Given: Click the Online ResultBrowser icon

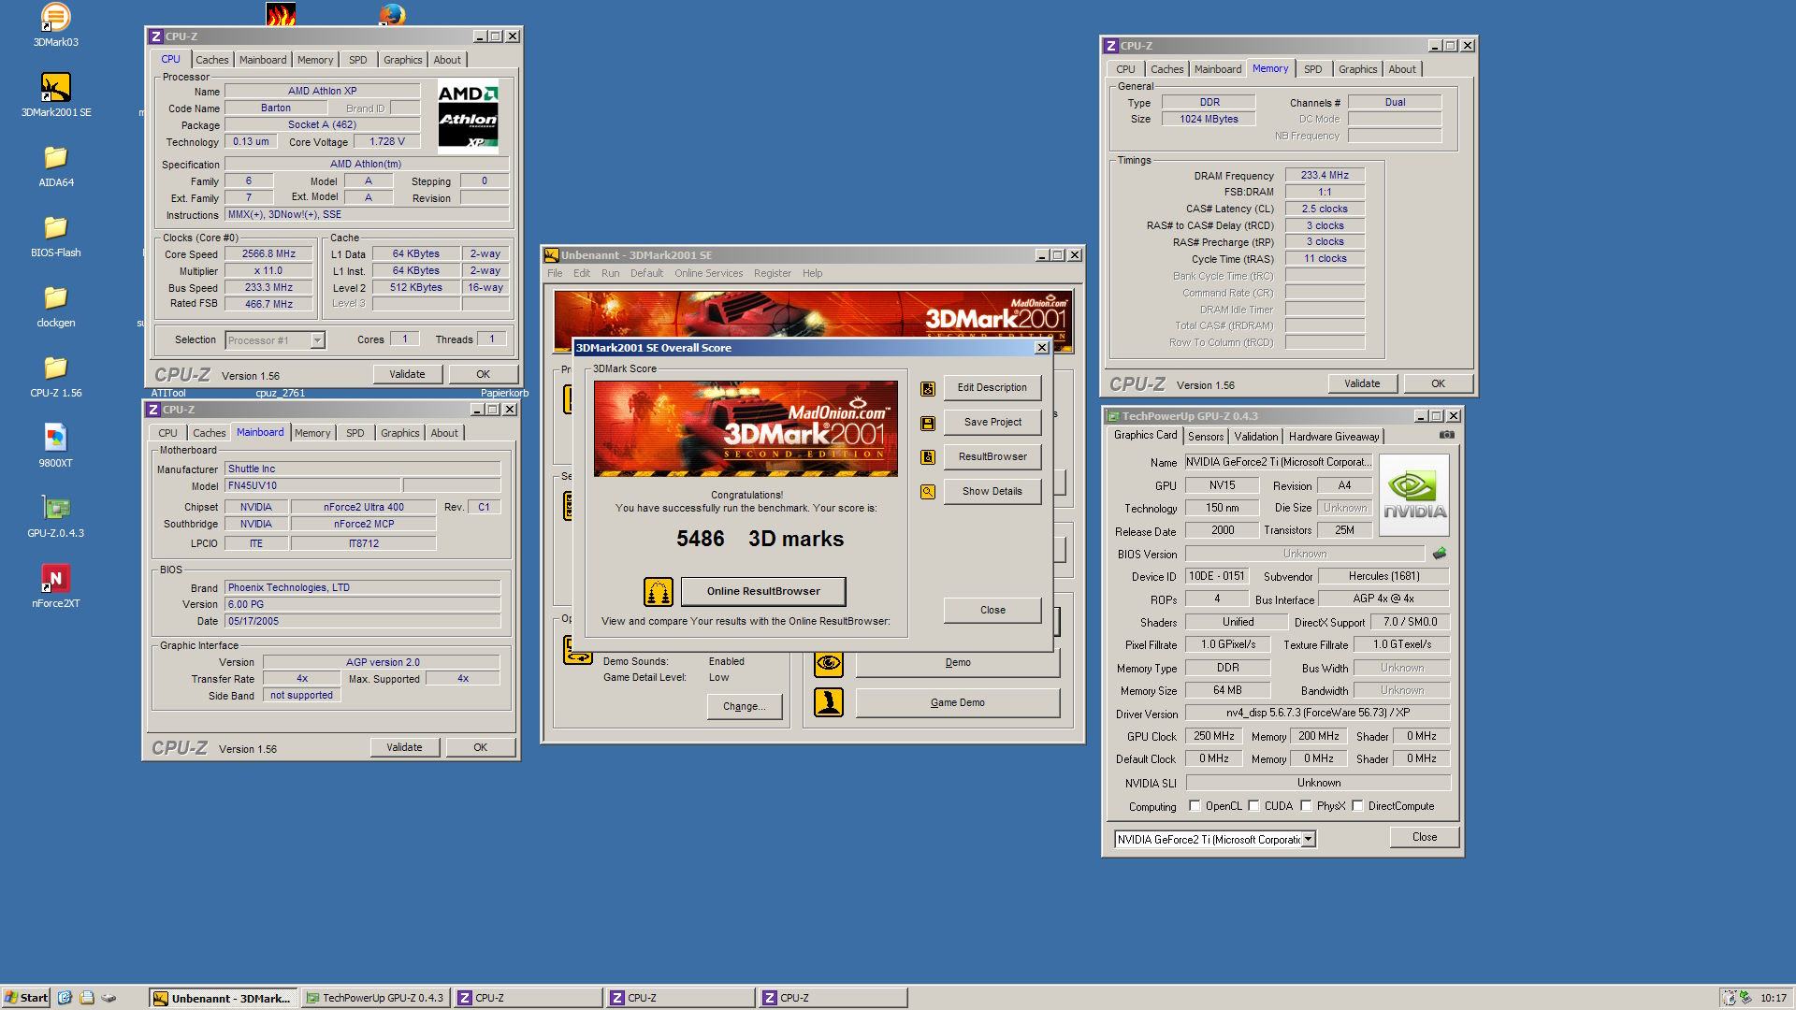Looking at the screenshot, I should 659,591.
